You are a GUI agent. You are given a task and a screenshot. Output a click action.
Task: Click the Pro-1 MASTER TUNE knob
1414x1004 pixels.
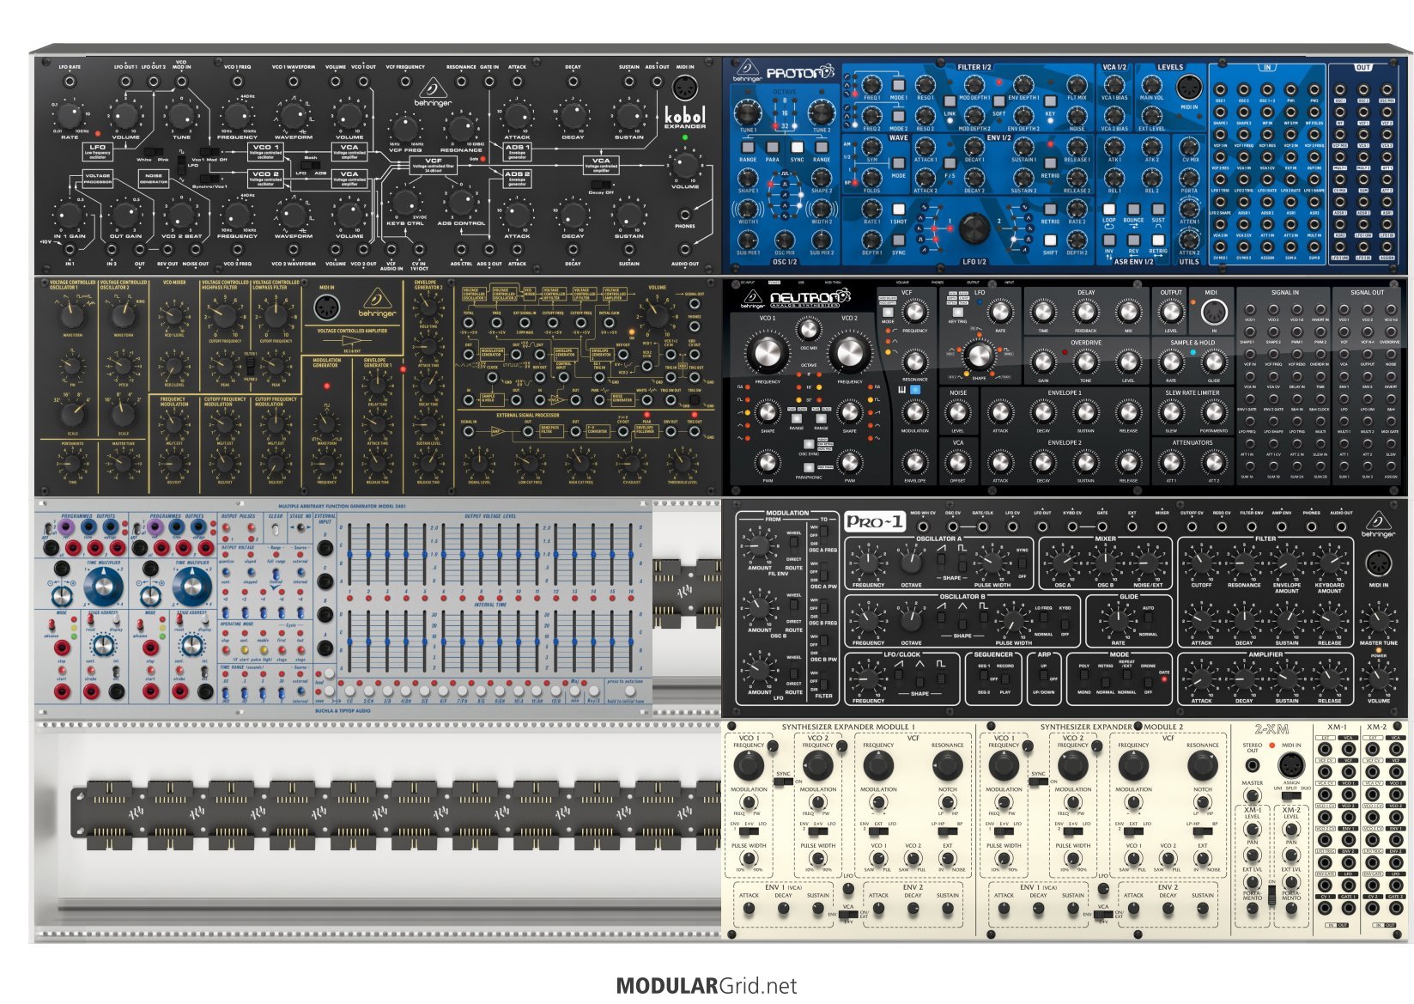(x=1378, y=620)
